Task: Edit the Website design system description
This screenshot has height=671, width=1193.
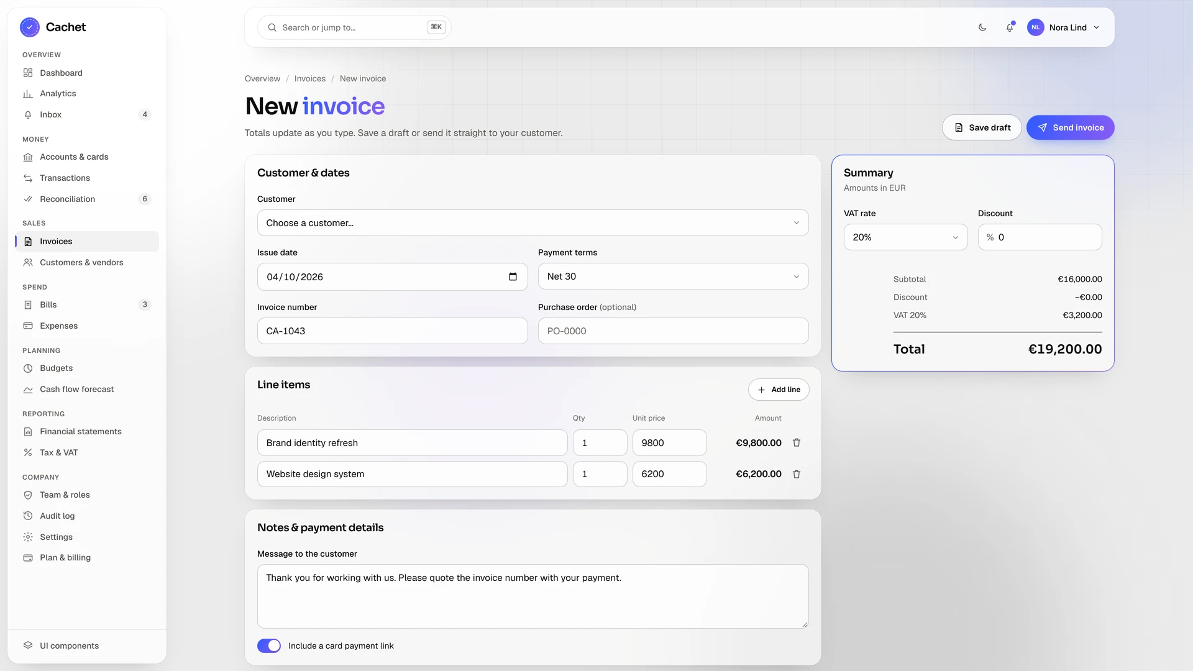Action: [x=412, y=474]
